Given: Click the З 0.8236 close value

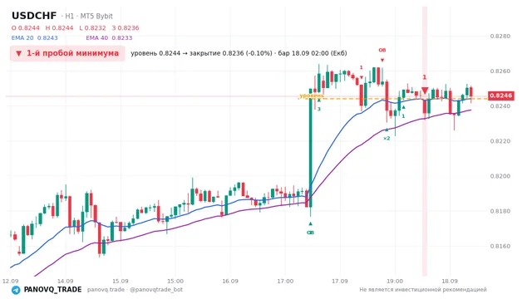Looking at the screenshot, I should [126, 28].
